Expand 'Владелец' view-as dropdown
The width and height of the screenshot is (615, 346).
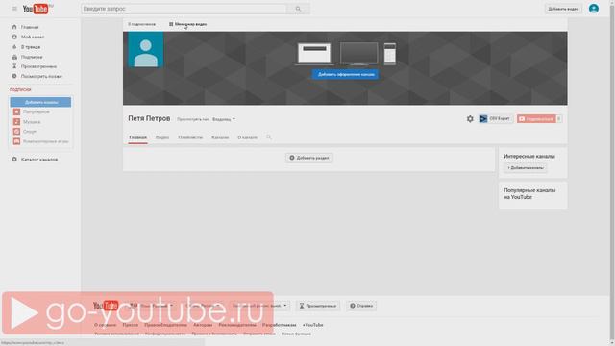pos(224,119)
